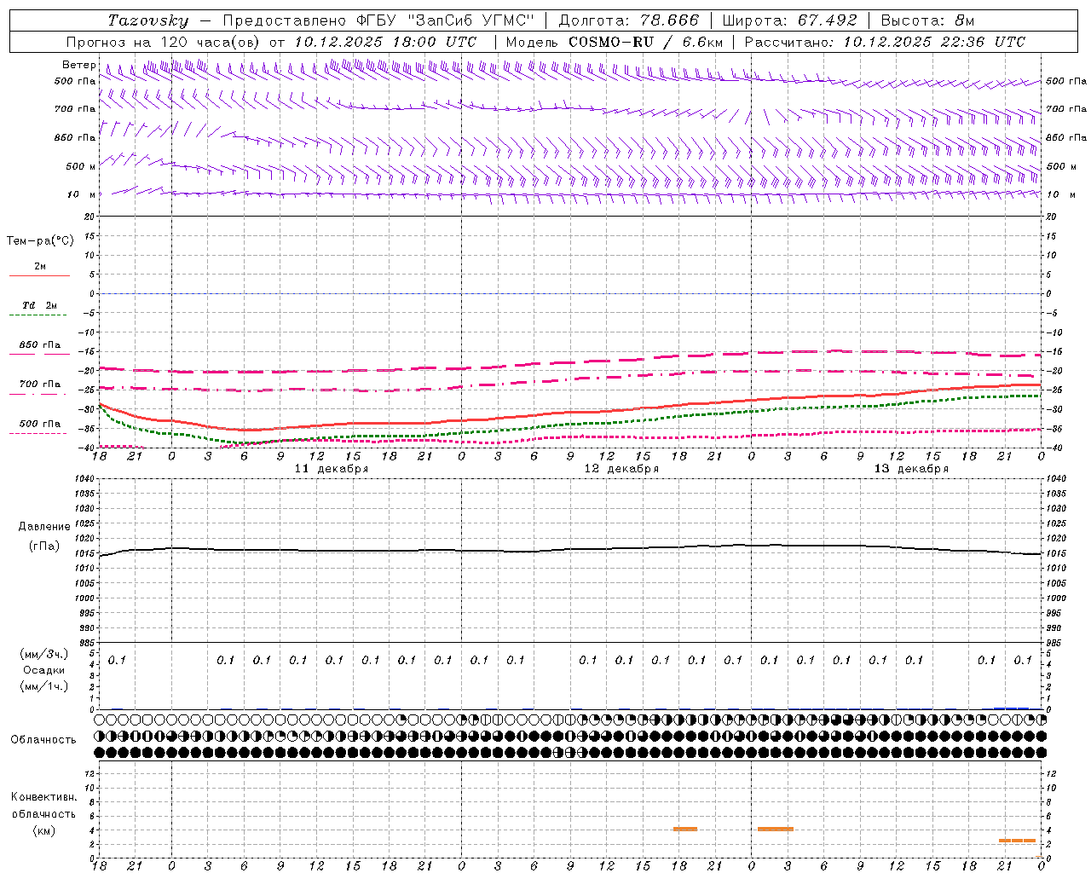Click the "Давление" pressure chart label
This screenshot has width=1091, height=873.
(x=44, y=527)
